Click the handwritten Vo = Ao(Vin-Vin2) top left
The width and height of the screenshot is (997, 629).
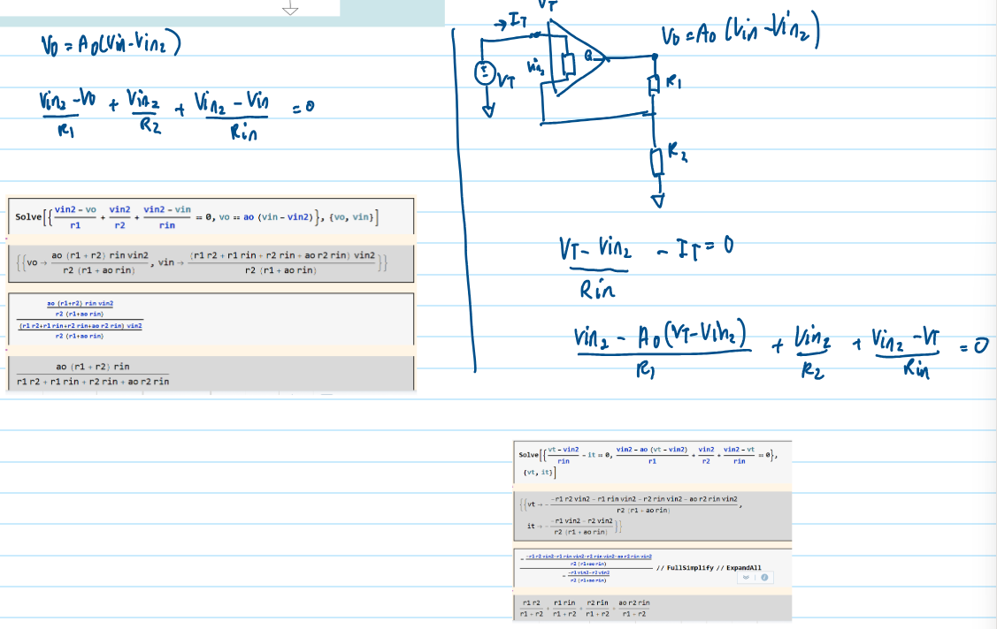111,42
